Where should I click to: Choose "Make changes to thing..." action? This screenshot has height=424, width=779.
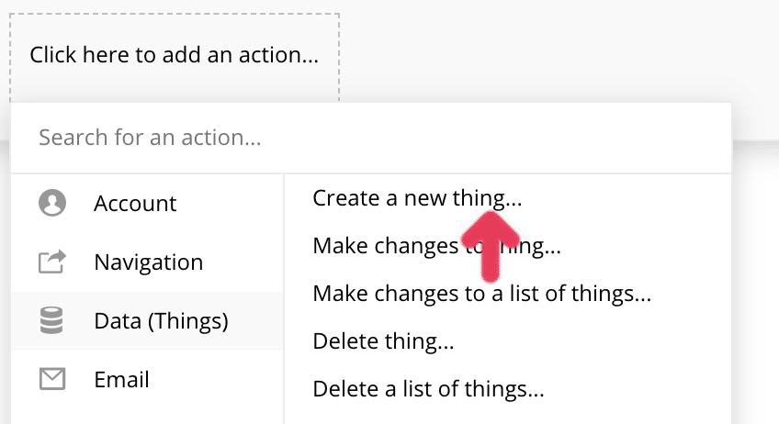436,246
